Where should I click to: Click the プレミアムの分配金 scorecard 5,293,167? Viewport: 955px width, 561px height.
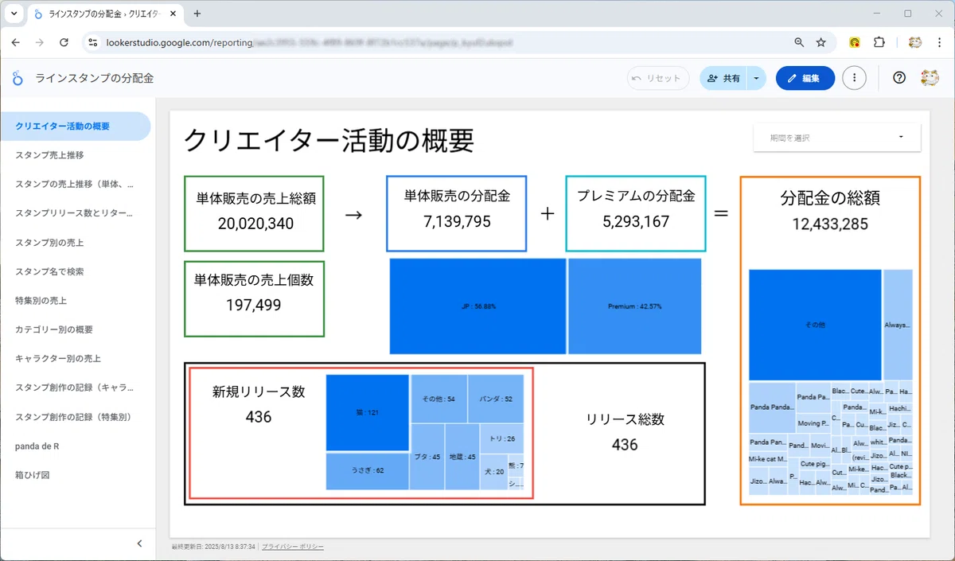click(x=636, y=213)
